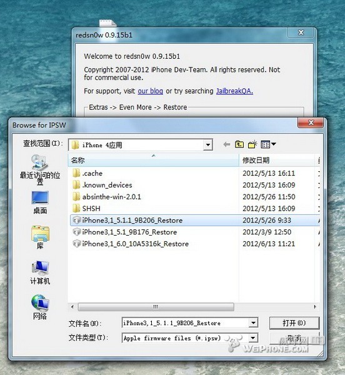Click the iPhone3,1_5.1.1_9B206_Restore file icon
Viewport: 345px width, 375px height.
click(x=76, y=220)
